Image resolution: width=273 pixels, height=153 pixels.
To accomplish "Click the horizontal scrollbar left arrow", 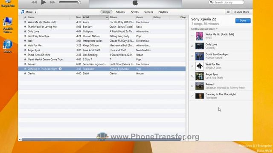I will coord(20,139).
